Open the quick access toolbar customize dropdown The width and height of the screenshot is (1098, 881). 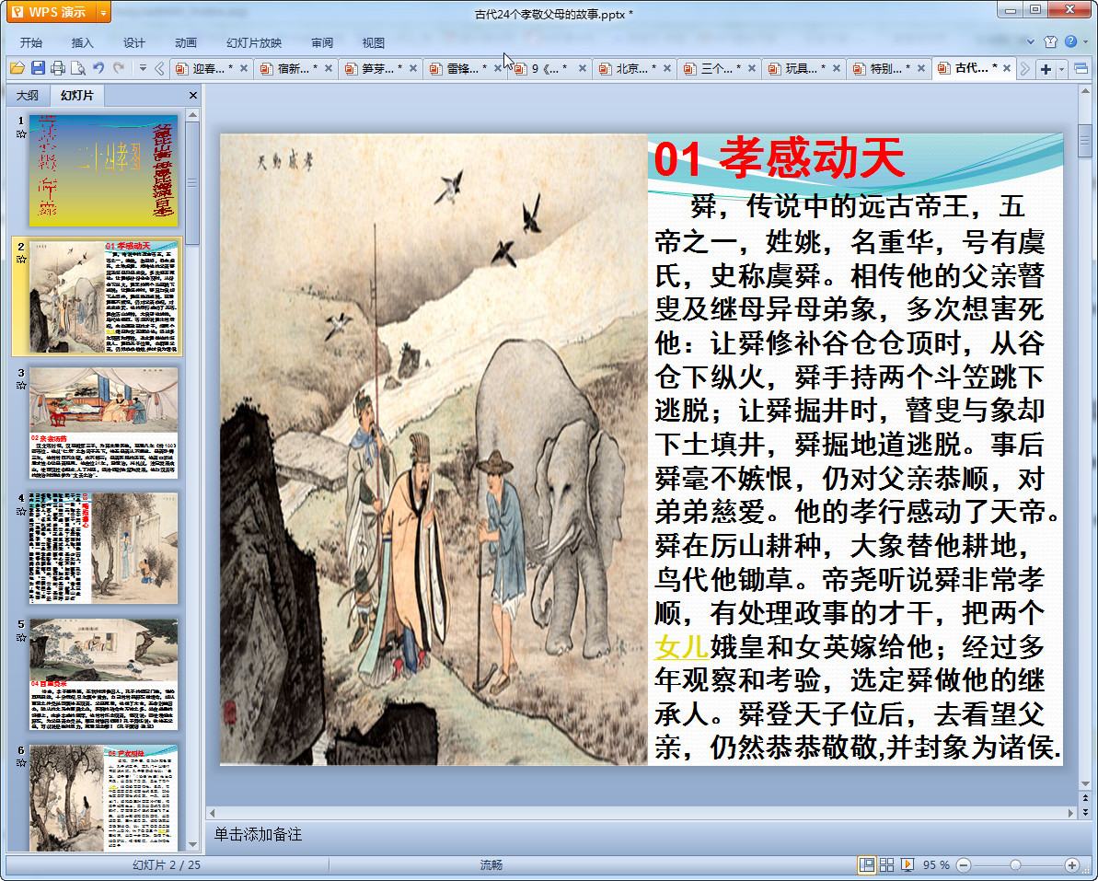[x=143, y=68]
